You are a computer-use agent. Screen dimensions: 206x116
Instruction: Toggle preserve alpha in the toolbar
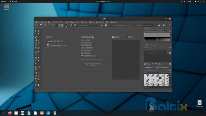(106, 25)
